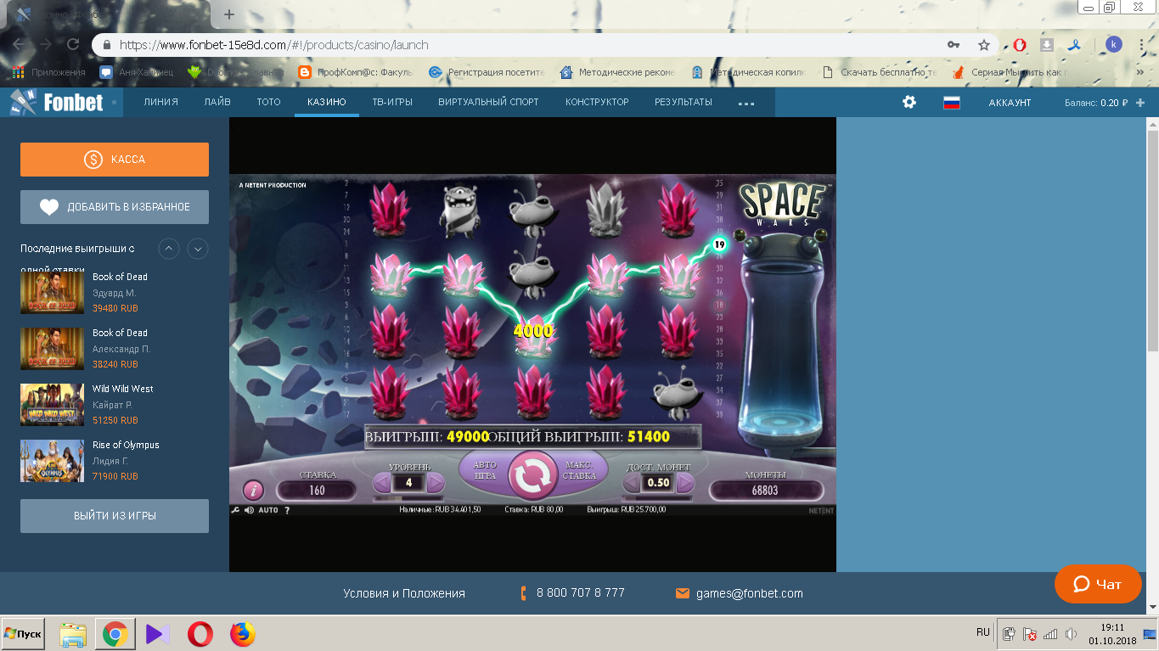Screen dimensions: 1159x651
Task: Show next recent winnings with down arrow
Action: tap(198, 249)
